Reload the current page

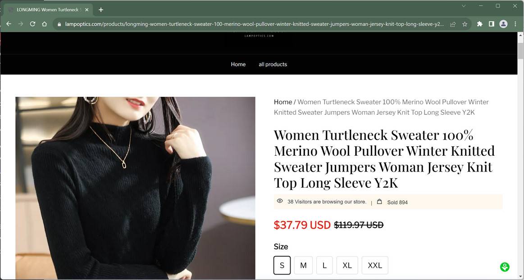32,24
